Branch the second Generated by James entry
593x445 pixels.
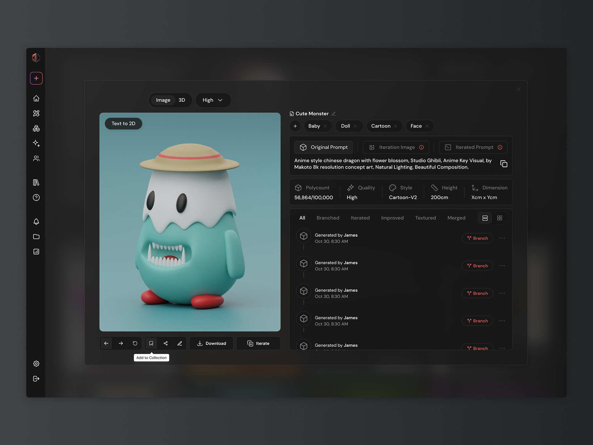(477, 266)
